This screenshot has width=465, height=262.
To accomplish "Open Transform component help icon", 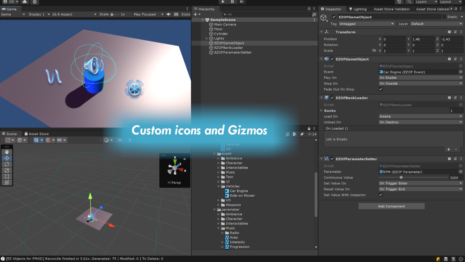I will [449, 32].
